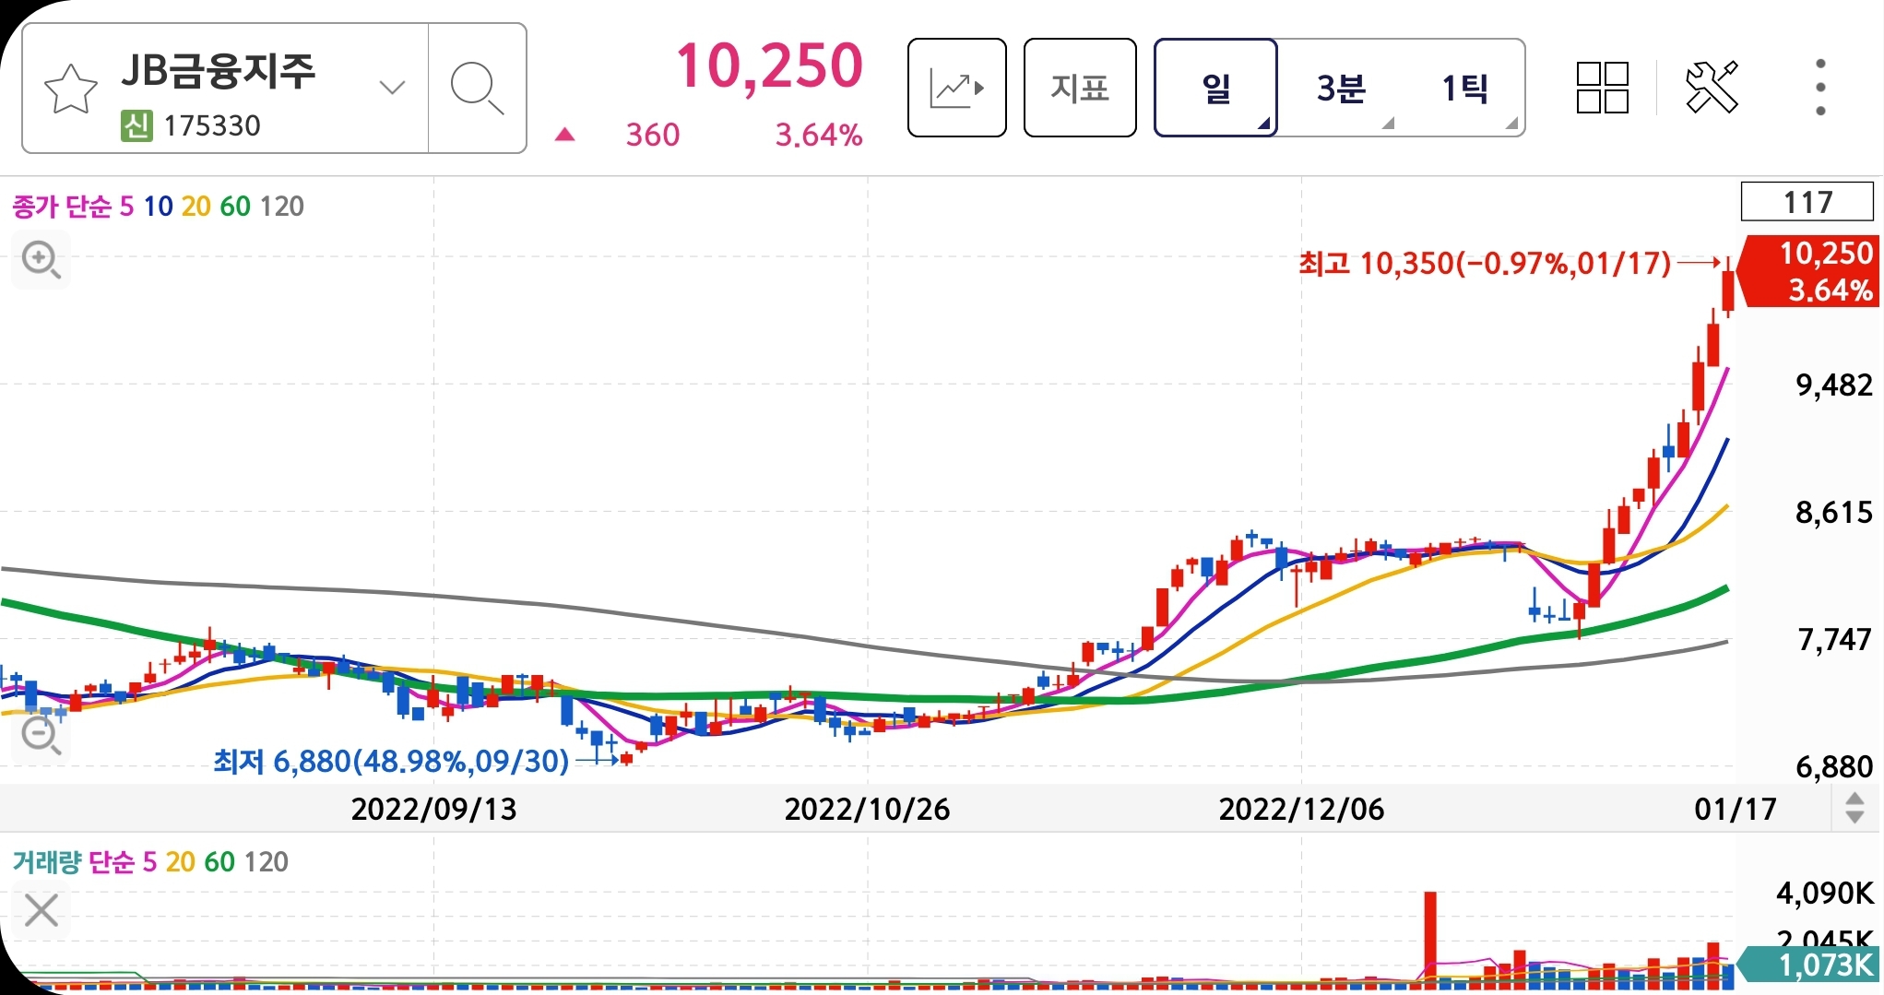Screen dimensions: 1884x995
Task: Click the 2022/09/13 date axis label
Action: [x=433, y=809]
